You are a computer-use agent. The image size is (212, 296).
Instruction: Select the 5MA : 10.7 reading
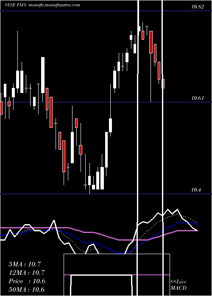pos(25,264)
